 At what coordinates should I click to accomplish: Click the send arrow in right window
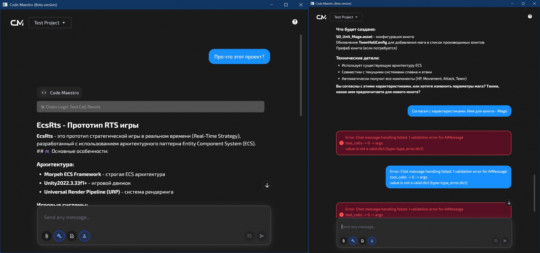click(505, 241)
